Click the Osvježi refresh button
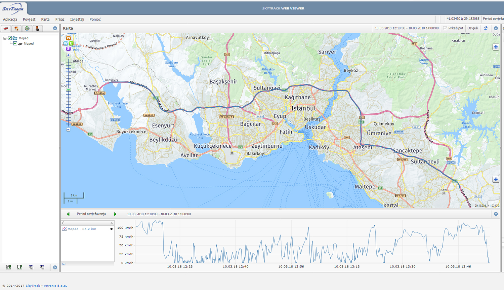 pyautogui.click(x=472, y=28)
